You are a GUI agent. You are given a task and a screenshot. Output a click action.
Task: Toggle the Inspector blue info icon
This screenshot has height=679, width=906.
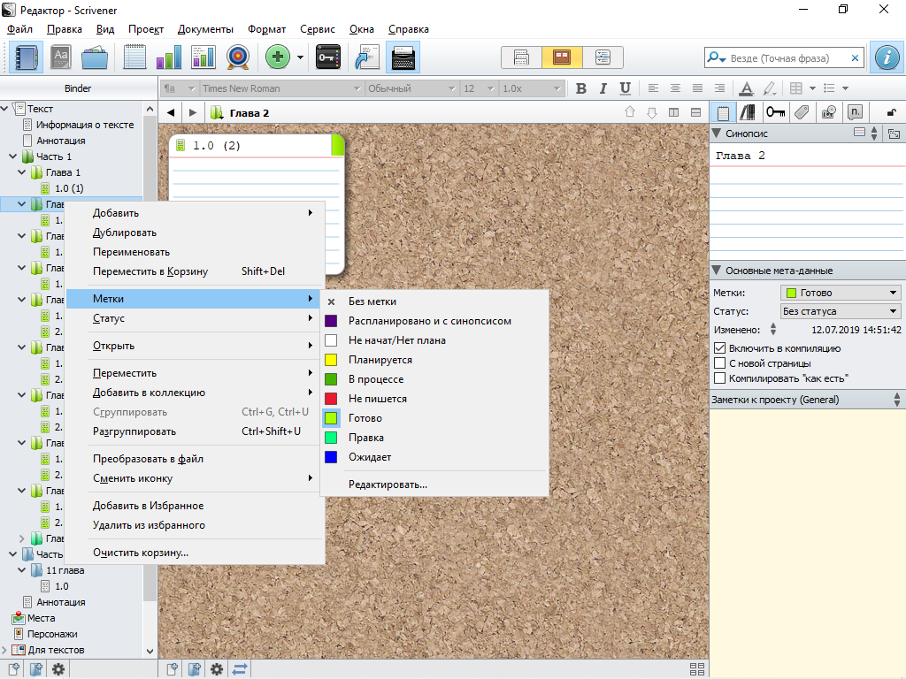[886, 57]
